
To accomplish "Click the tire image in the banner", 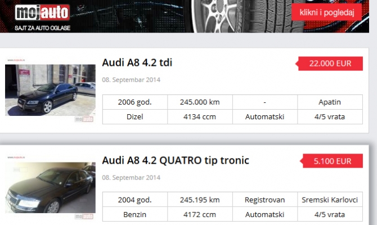I will click(225, 16).
